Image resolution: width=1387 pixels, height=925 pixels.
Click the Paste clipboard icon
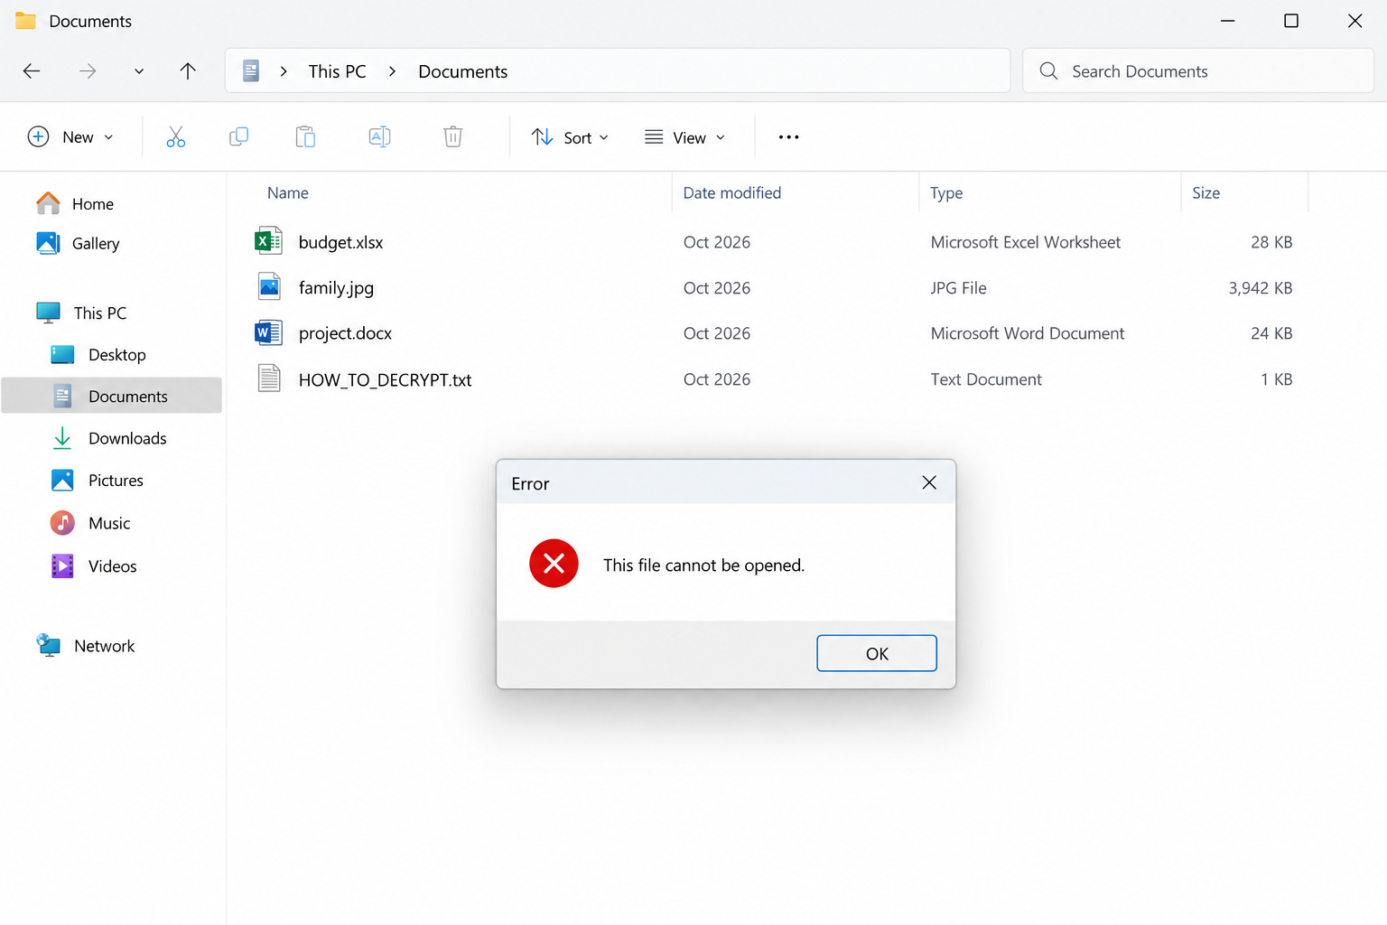(305, 137)
